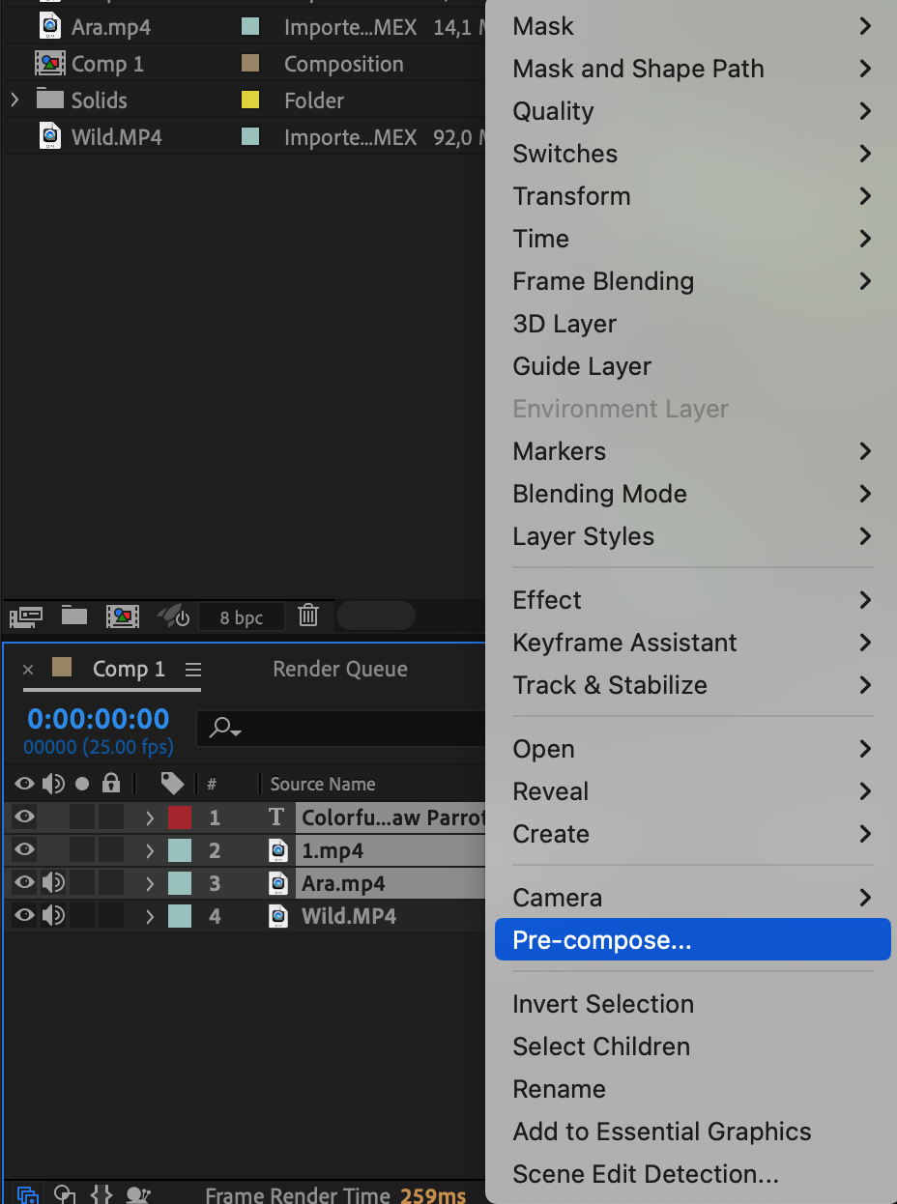Mute the Ara.mp4 layer audio
The image size is (897, 1204).
coord(53,883)
